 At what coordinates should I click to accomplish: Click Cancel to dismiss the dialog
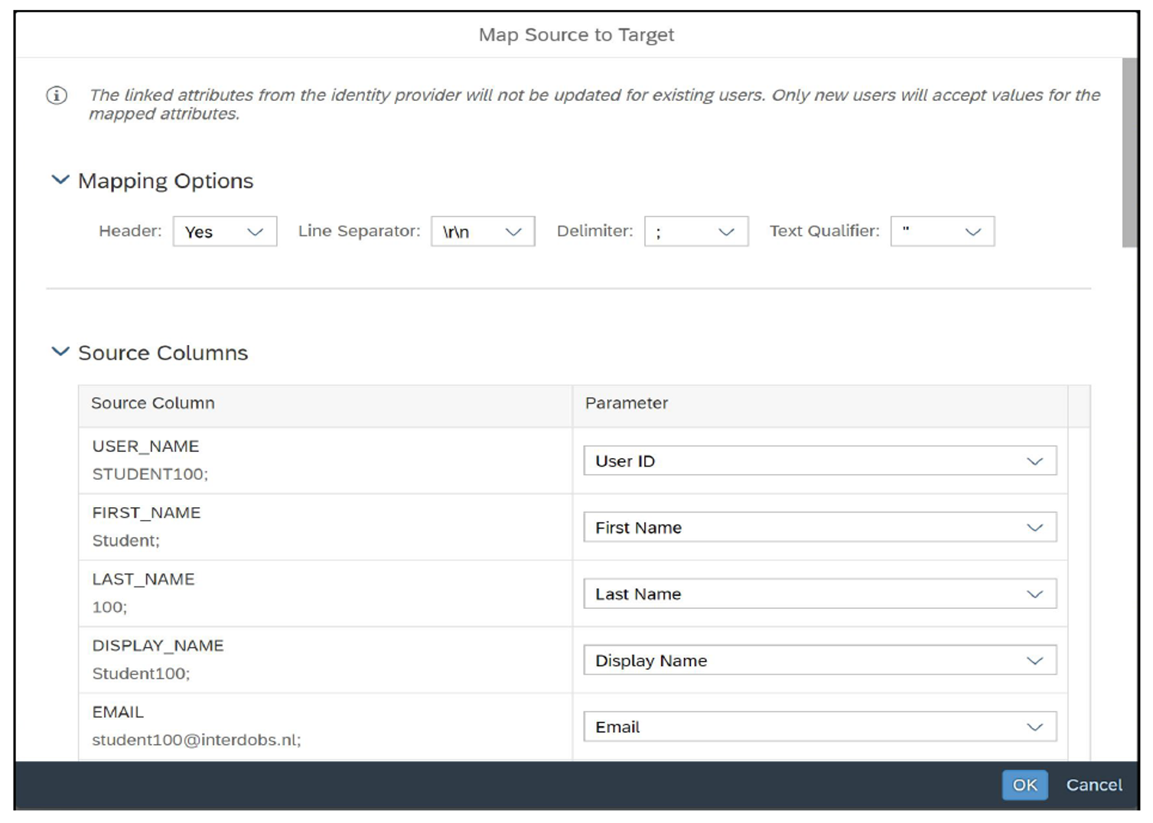click(x=1093, y=785)
